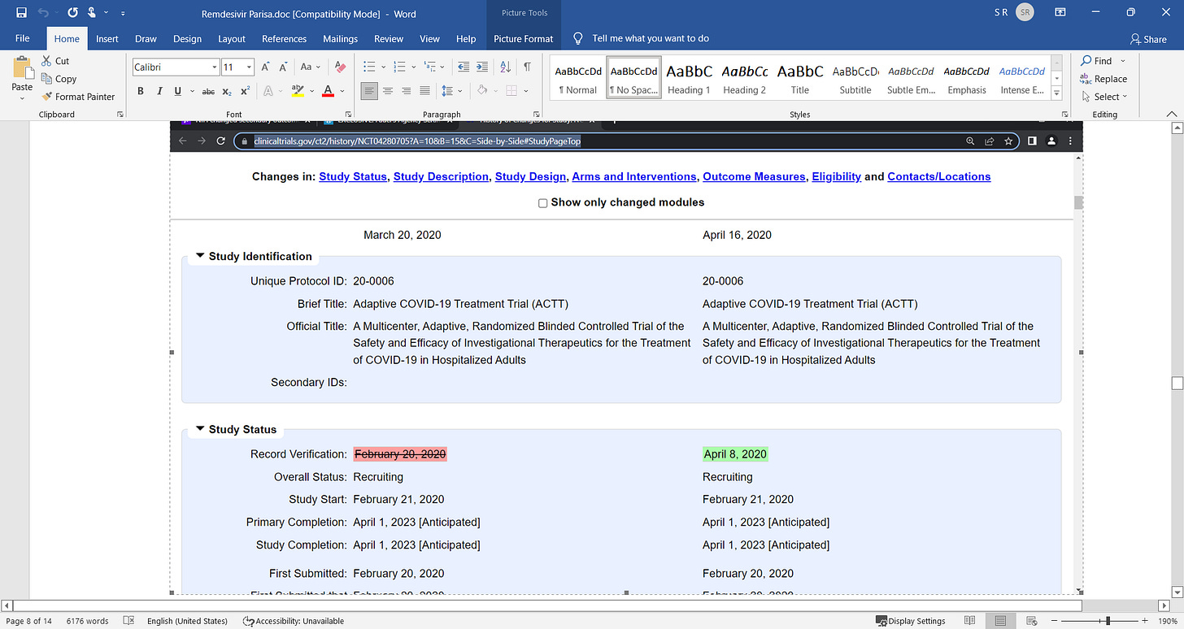Open spelling and grammar check icon in status bar

point(128,621)
